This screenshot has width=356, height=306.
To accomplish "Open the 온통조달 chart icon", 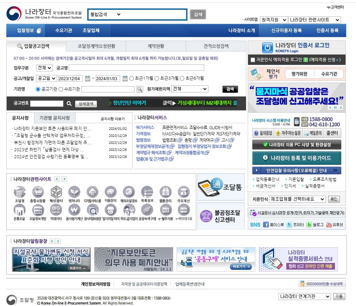I will click(20, 210).
